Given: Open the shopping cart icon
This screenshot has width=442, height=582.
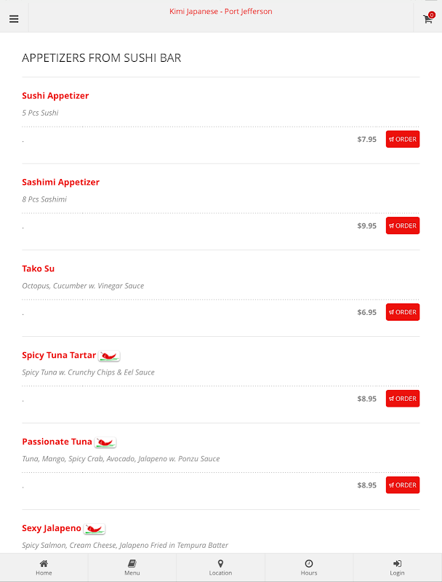Looking at the screenshot, I should 428,17.
